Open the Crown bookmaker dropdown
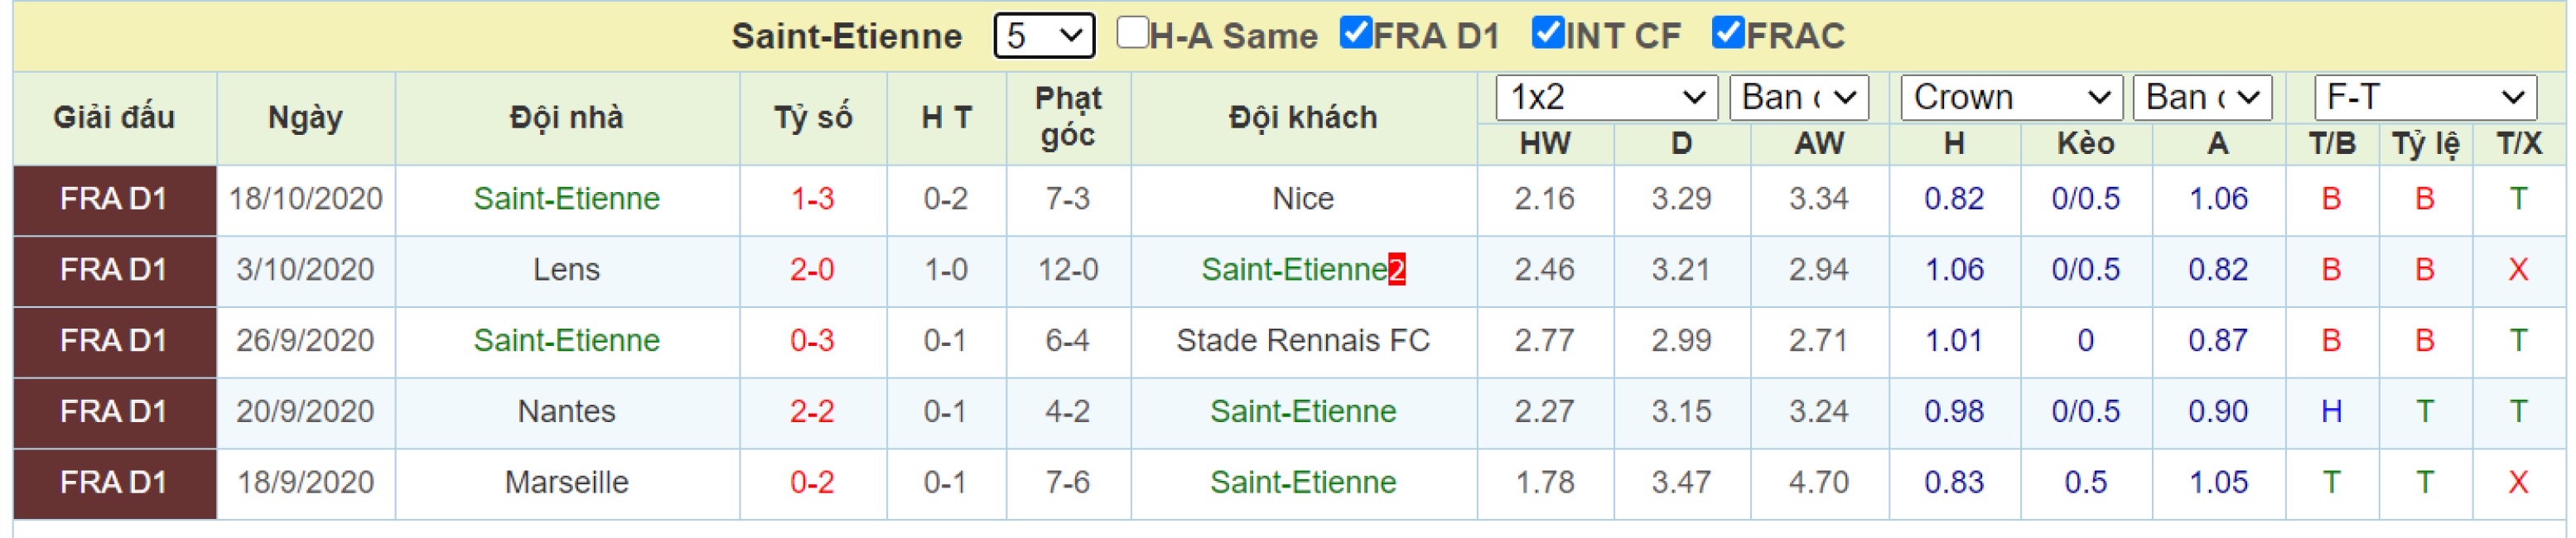 (2011, 97)
